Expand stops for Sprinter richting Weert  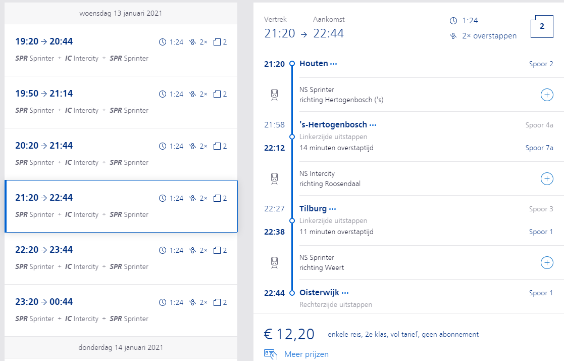(547, 262)
